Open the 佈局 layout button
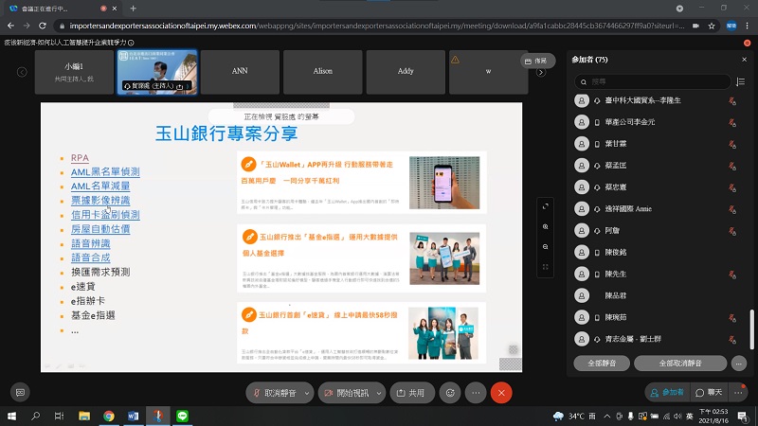Image resolution: width=758 pixels, height=426 pixels. click(x=536, y=61)
